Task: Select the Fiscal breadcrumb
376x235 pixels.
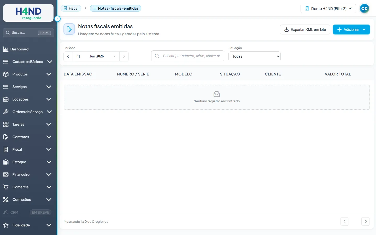Action: click(71, 8)
